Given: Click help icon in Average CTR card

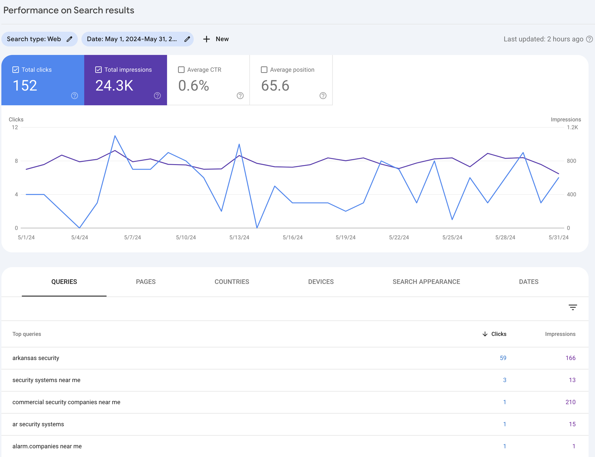Looking at the screenshot, I should pyautogui.click(x=240, y=96).
